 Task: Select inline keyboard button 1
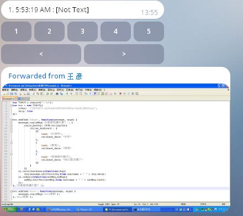16,31
